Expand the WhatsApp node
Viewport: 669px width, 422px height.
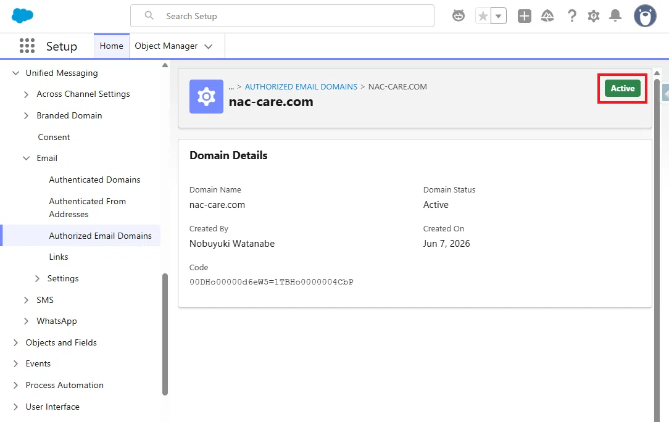26,321
